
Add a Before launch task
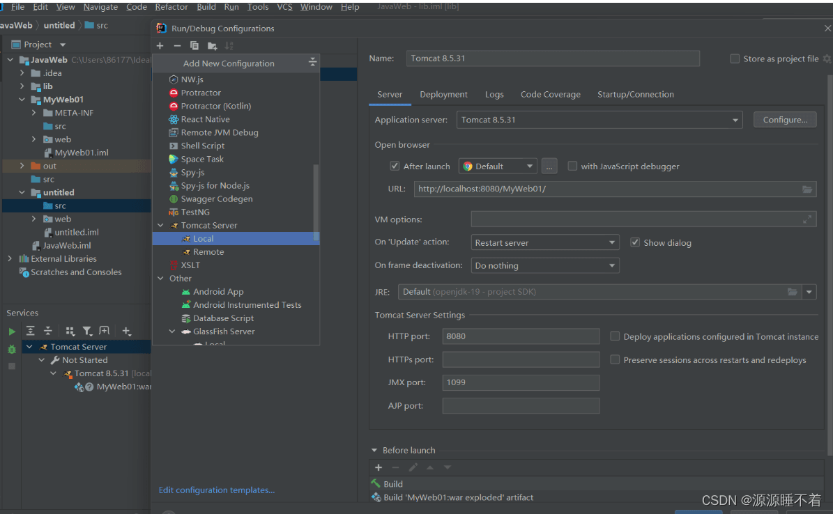coord(379,467)
